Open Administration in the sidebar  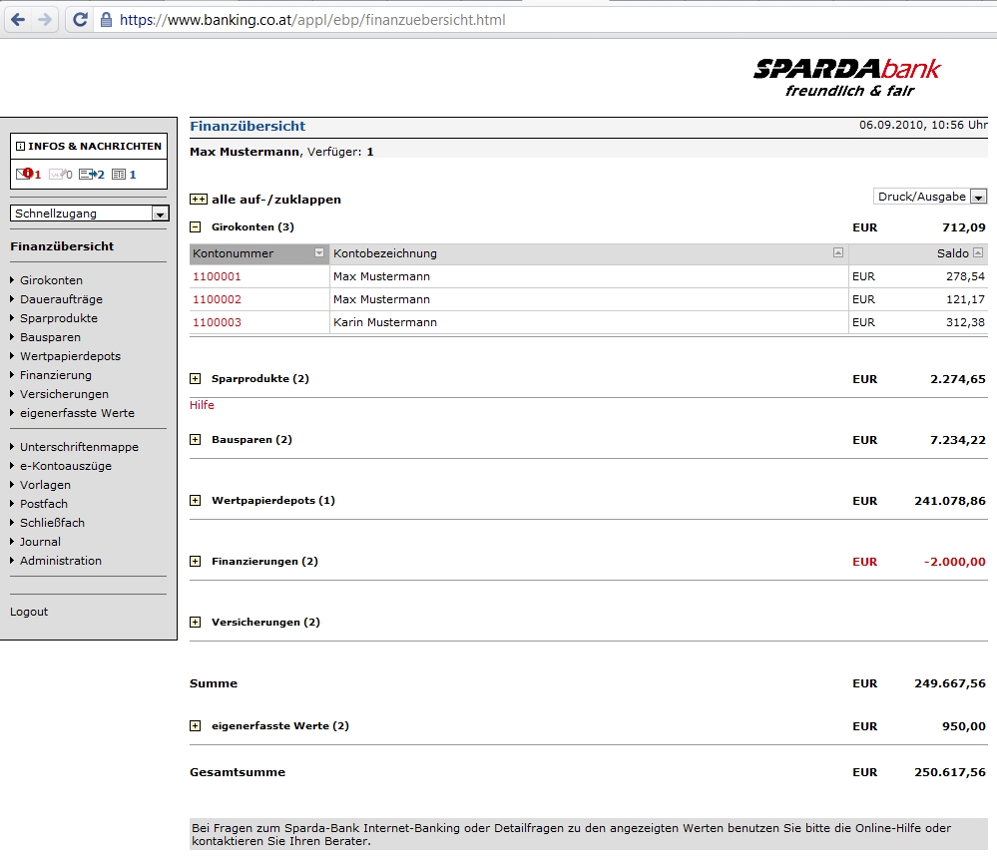(61, 561)
